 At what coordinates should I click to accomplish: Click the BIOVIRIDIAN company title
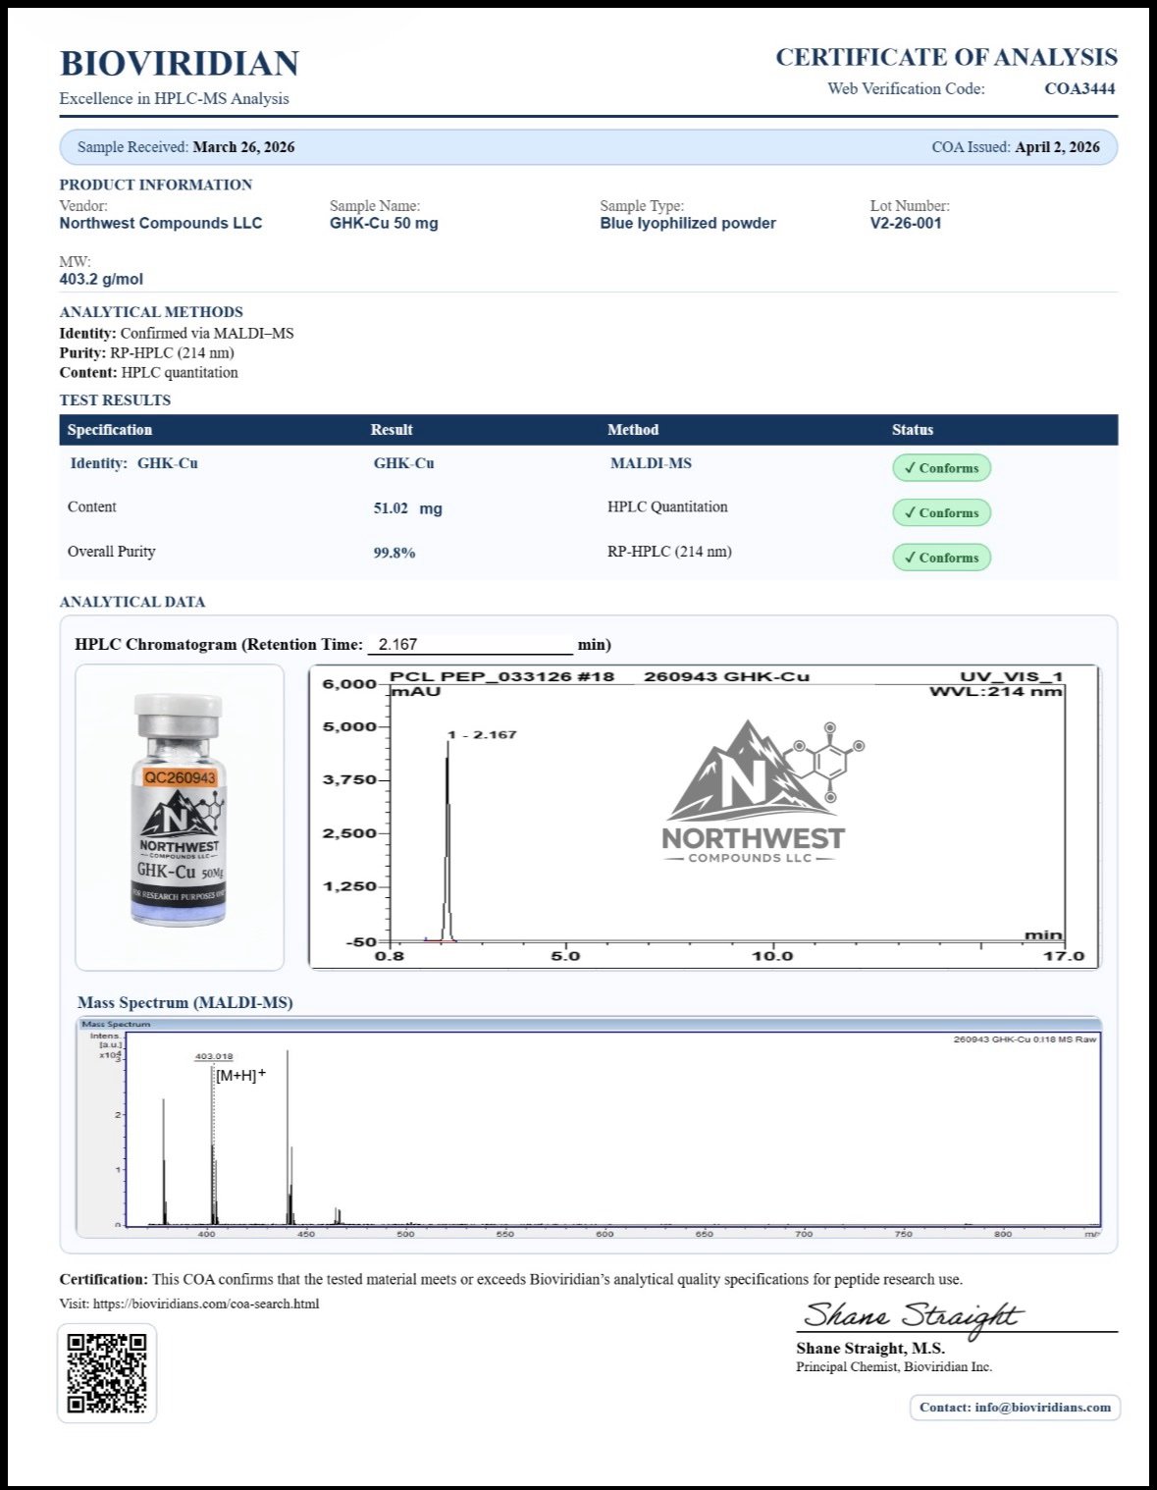180,64
